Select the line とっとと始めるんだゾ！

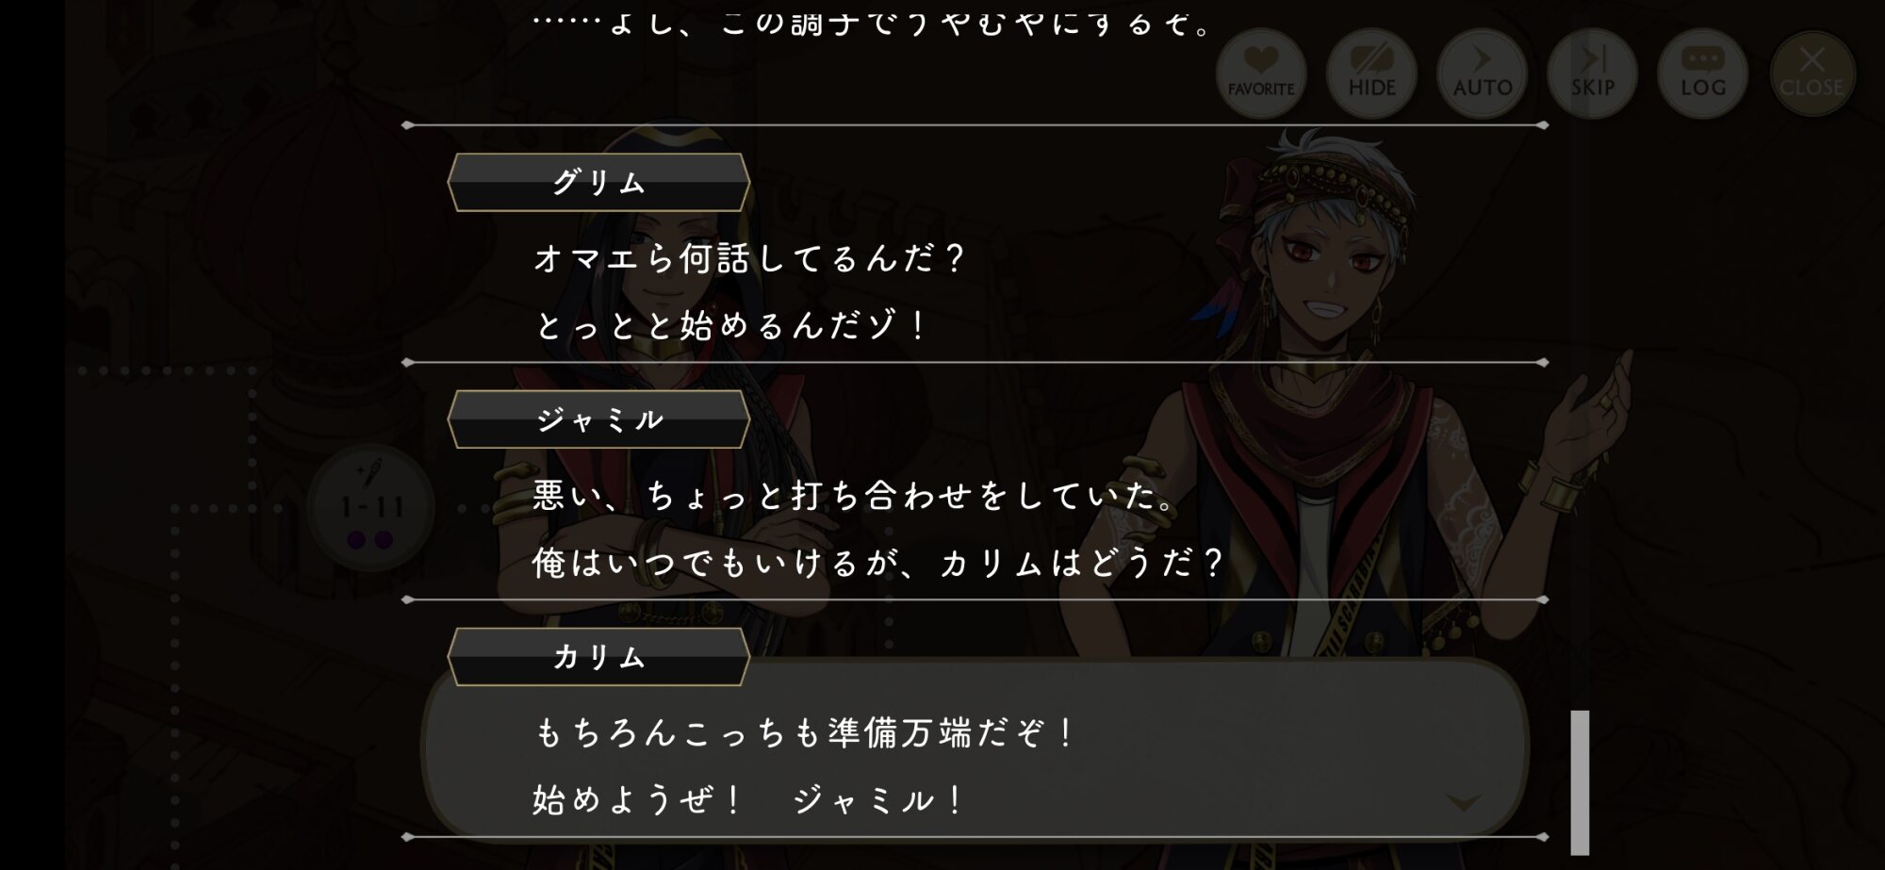[x=731, y=326]
